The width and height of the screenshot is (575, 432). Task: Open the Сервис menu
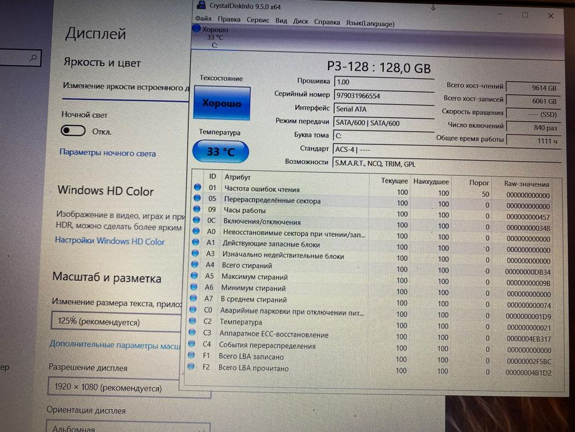[x=258, y=20]
